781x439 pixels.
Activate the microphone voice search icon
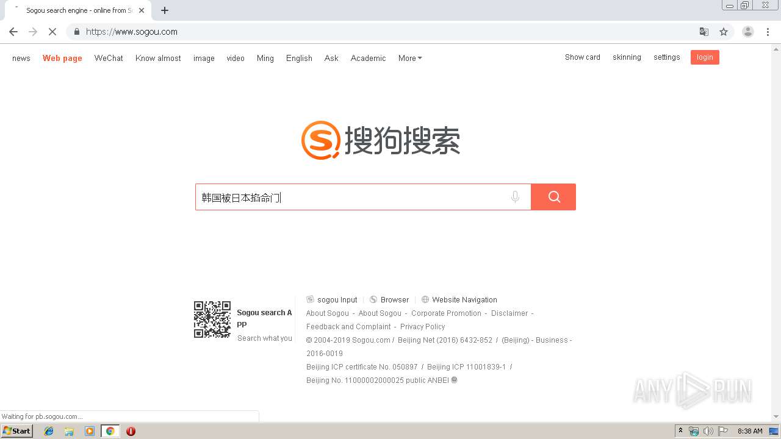[515, 197]
